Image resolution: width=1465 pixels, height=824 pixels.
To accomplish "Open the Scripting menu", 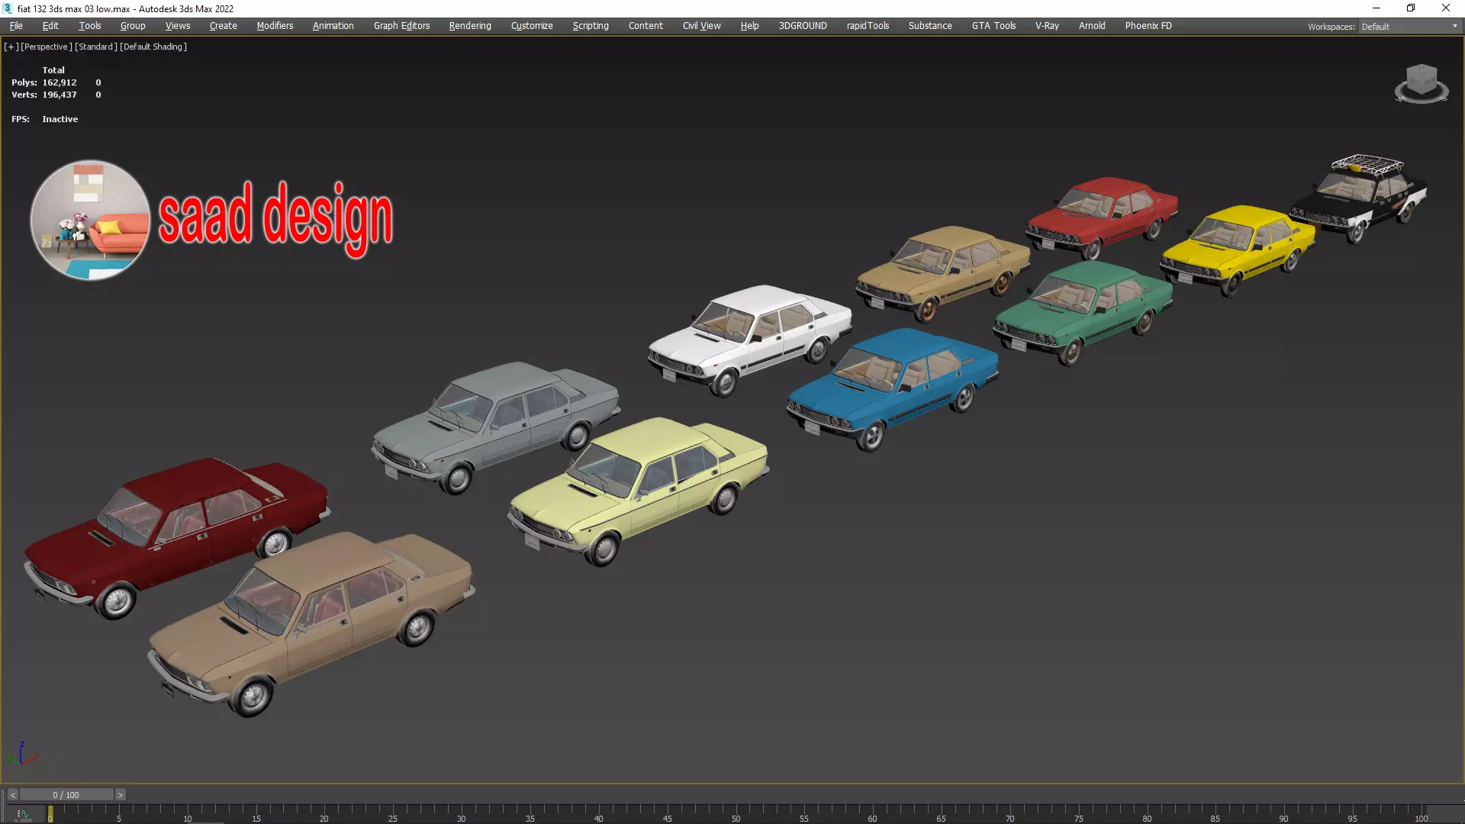I will [591, 25].
